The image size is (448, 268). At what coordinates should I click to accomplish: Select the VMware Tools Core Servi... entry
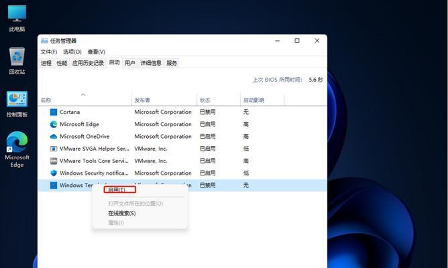pyautogui.click(x=94, y=161)
